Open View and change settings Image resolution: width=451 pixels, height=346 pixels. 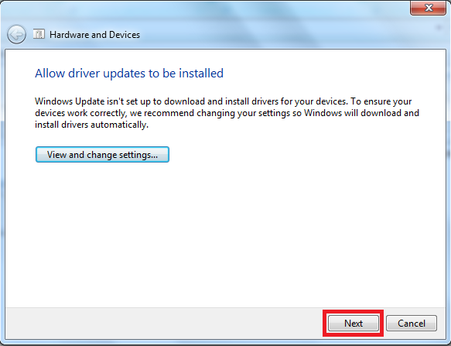pos(102,155)
